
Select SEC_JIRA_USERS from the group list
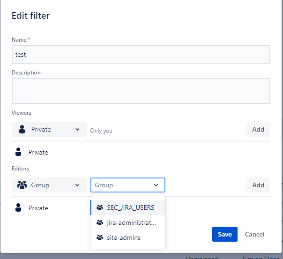[x=130, y=207]
